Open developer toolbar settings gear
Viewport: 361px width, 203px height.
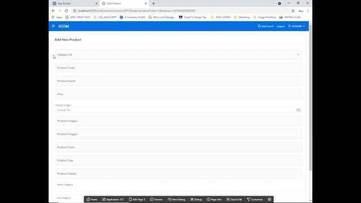pos(270,199)
